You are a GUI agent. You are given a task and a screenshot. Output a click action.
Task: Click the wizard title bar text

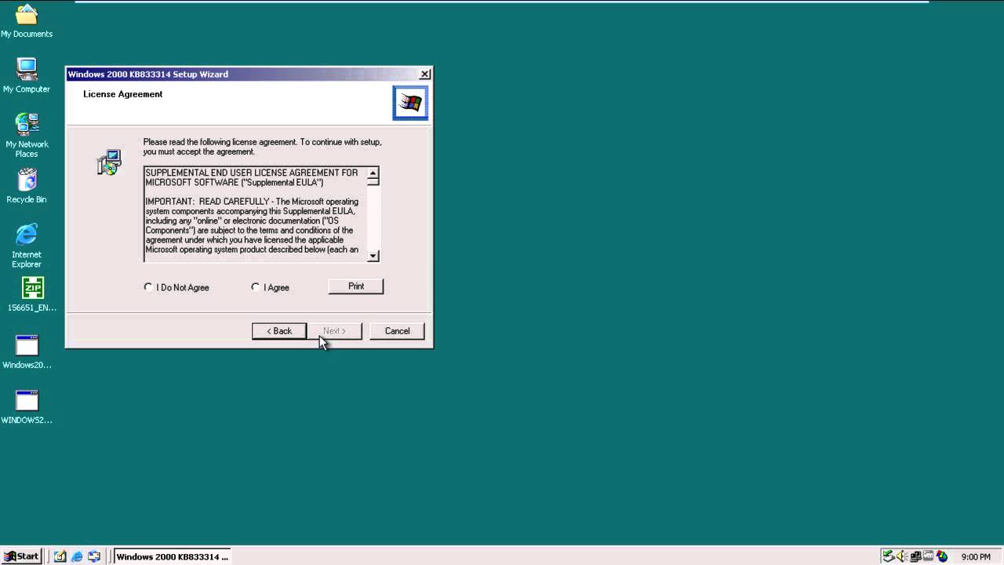click(x=148, y=74)
